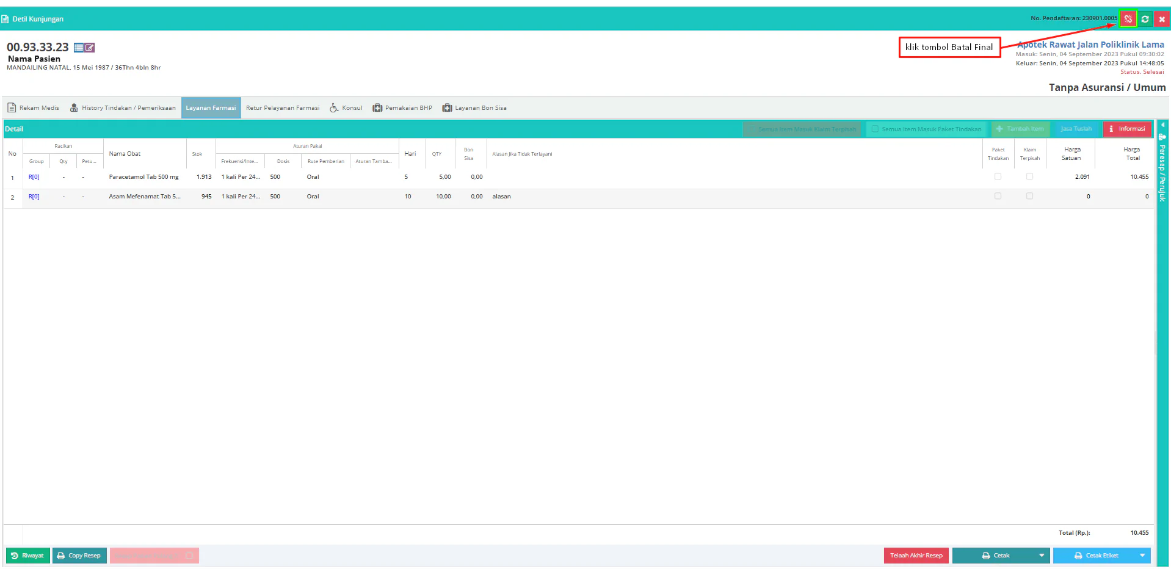Open Retur Pelayanan Farmasi tab
Screen dimensions: 1171x569
click(283, 108)
